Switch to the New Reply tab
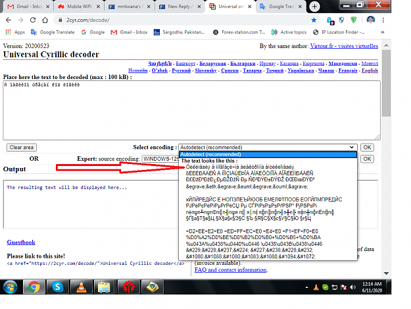The image size is (411, 309). click(x=180, y=7)
